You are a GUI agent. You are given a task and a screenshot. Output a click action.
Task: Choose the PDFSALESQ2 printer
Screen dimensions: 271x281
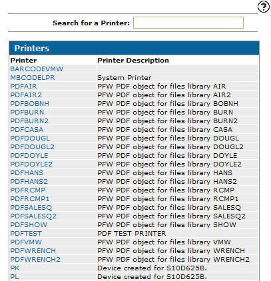(x=33, y=216)
